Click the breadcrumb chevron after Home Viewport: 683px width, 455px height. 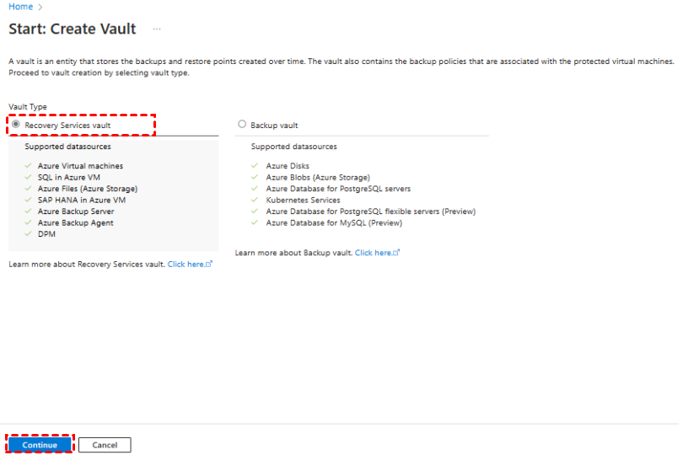[40, 7]
